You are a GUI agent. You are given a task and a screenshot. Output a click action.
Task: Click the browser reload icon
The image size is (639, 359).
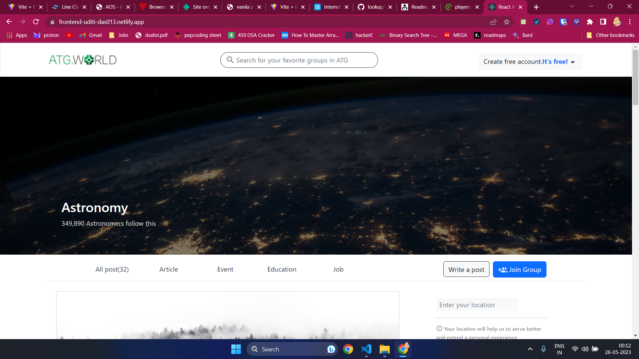(36, 22)
